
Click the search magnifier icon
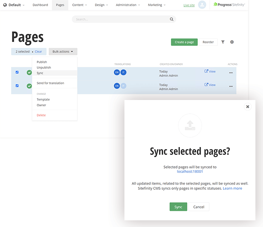tap(172, 19)
